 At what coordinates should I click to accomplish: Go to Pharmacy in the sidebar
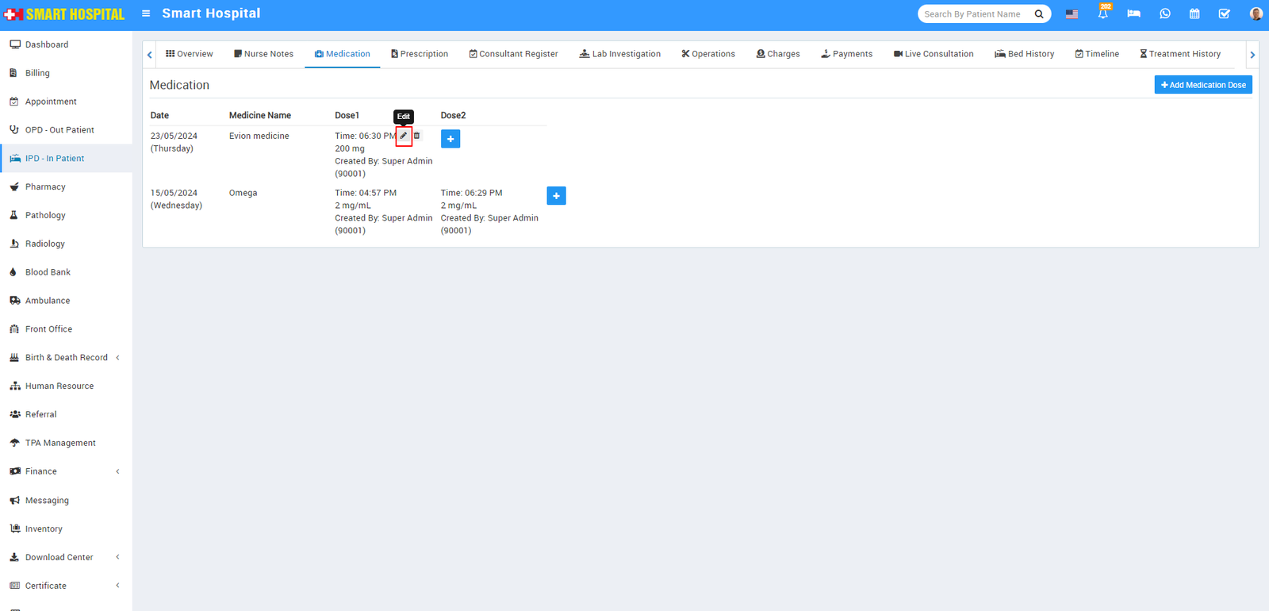click(45, 187)
